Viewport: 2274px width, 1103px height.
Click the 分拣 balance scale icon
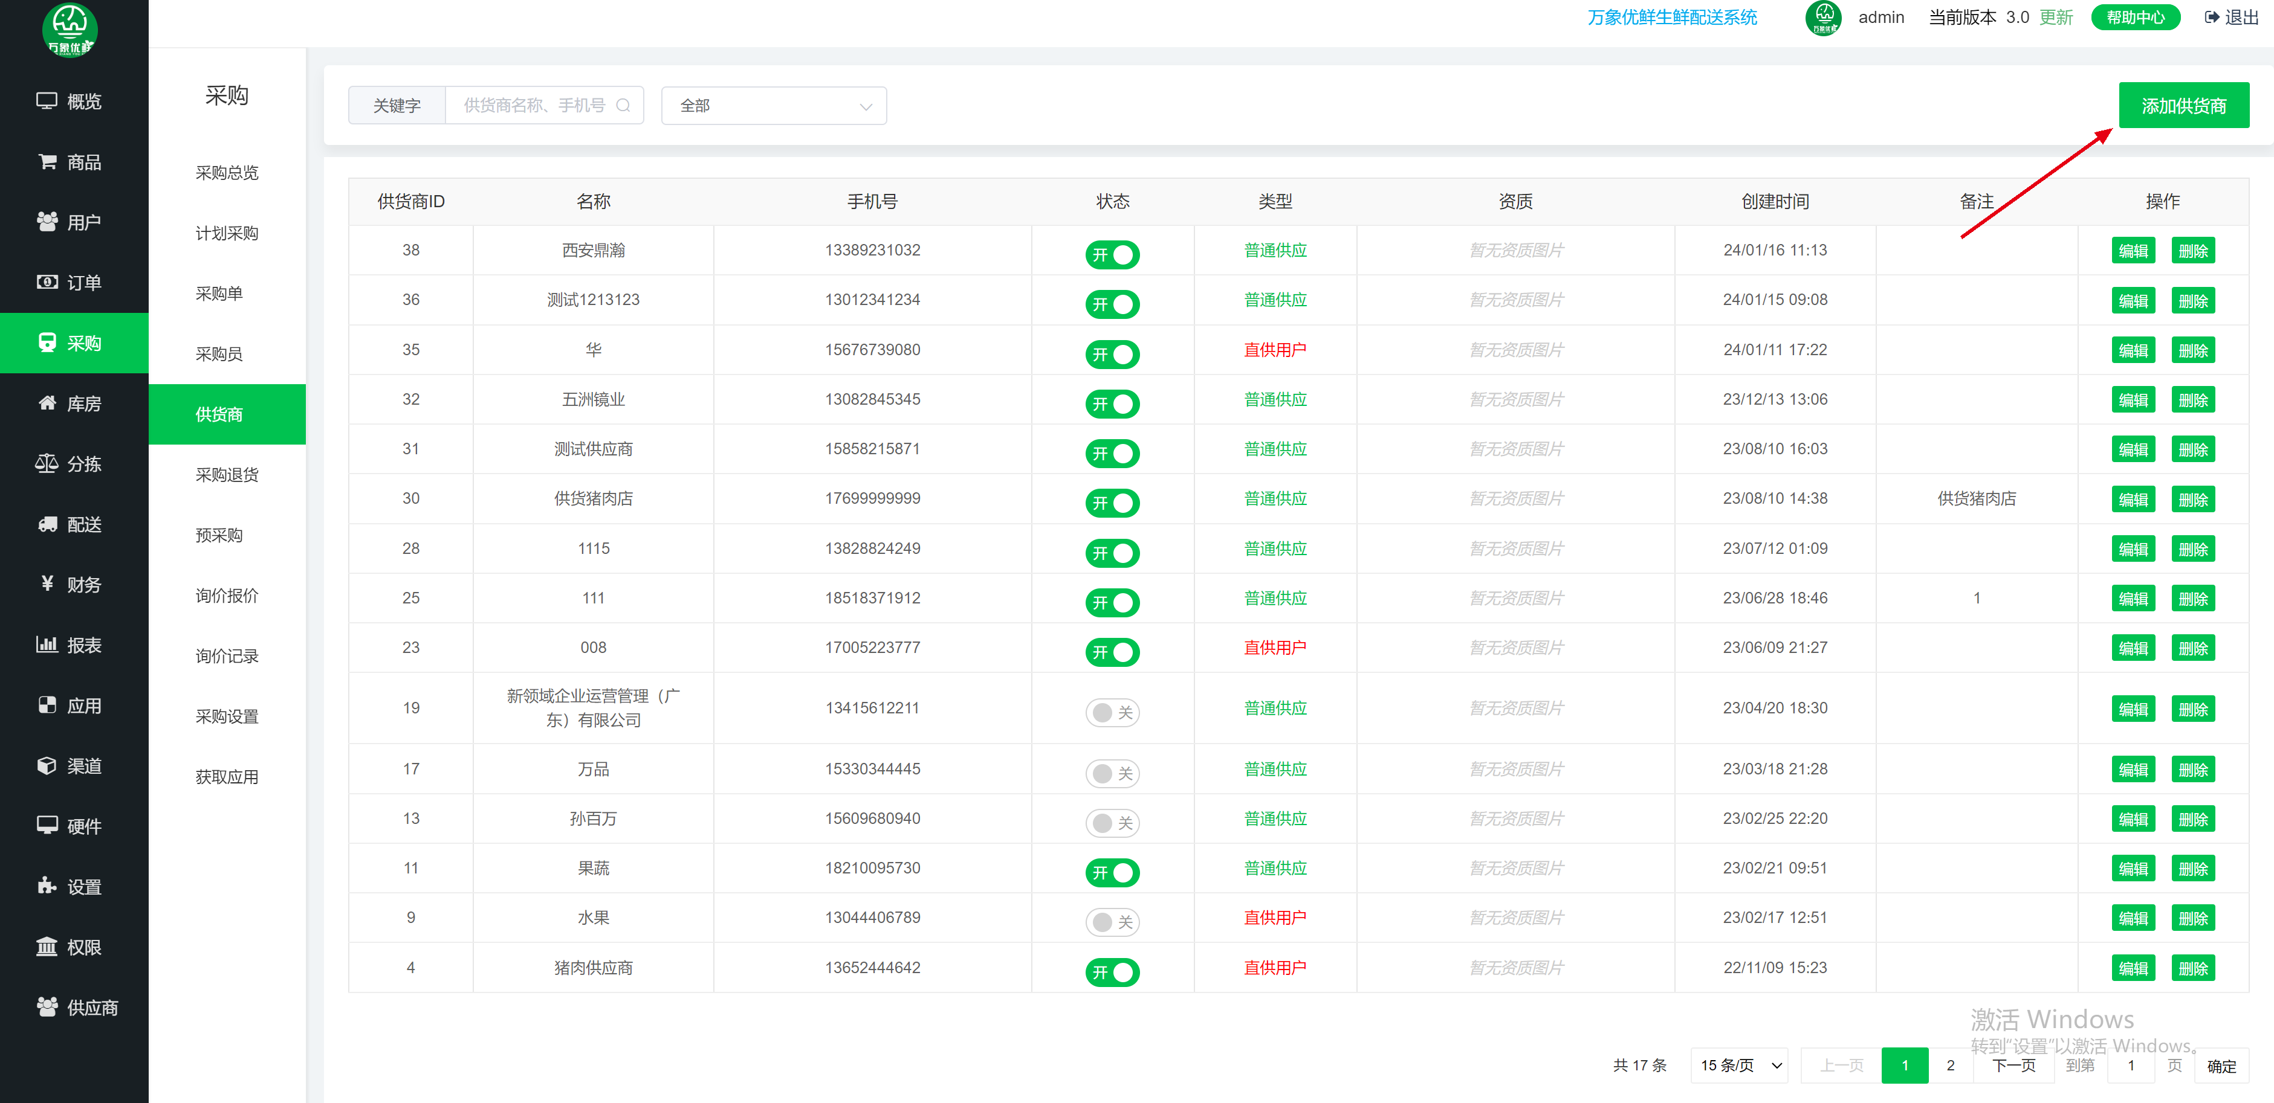click(x=47, y=463)
